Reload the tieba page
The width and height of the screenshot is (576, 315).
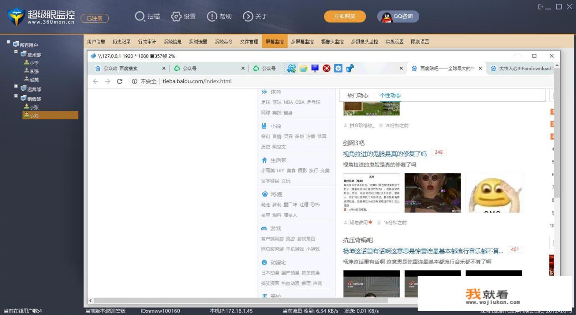120,81
